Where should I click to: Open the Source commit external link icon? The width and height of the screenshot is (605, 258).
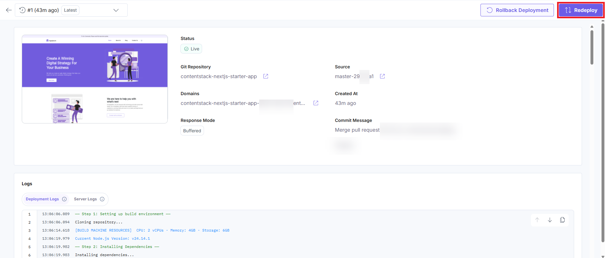[382, 76]
